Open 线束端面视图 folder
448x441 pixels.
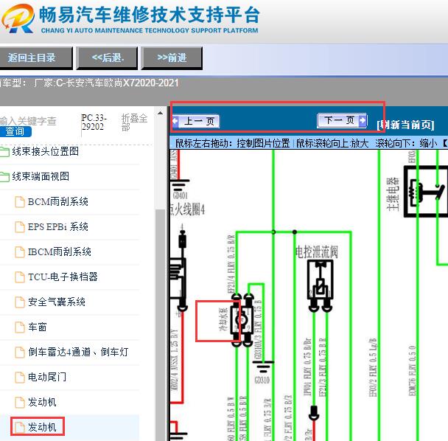point(41,176)
